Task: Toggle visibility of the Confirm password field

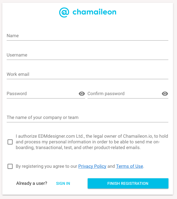Action: (165, 94)
